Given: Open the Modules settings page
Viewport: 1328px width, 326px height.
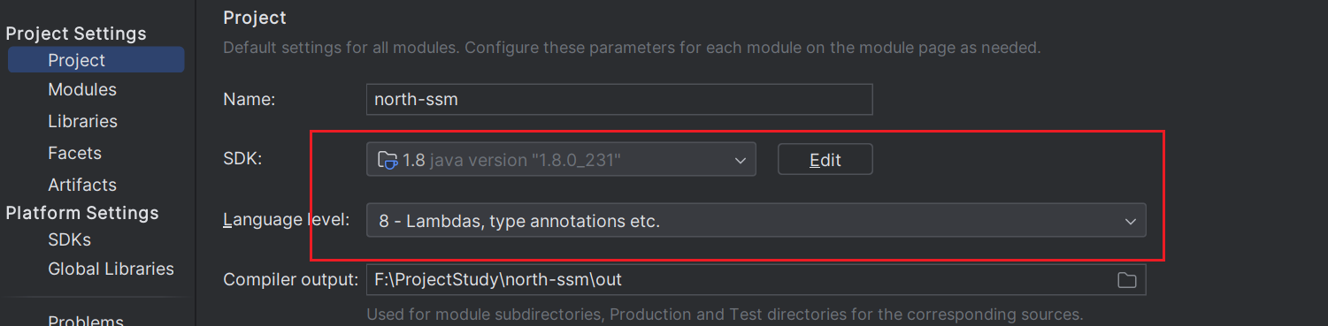Looking at the screenshot, I should (82, 89).
